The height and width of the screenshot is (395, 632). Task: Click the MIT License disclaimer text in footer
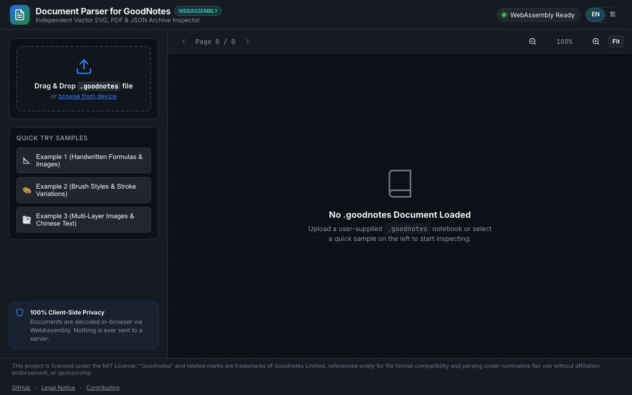click(x=307, y=369)
